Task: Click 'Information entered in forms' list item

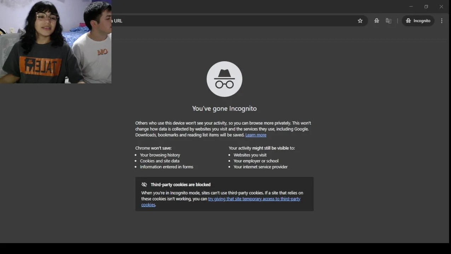Action: coord(167,167)
